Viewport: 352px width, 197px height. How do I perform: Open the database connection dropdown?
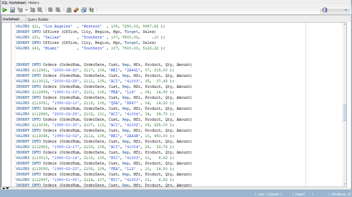pos(346,10)
